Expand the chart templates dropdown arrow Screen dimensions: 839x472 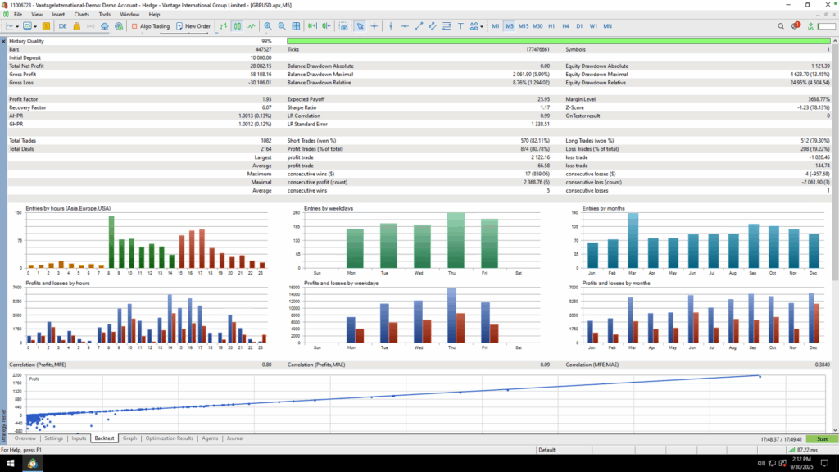click(35, 26)
